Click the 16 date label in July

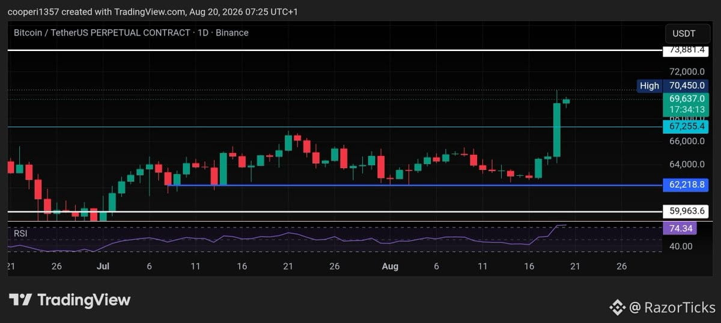click(x=242, y=266)
